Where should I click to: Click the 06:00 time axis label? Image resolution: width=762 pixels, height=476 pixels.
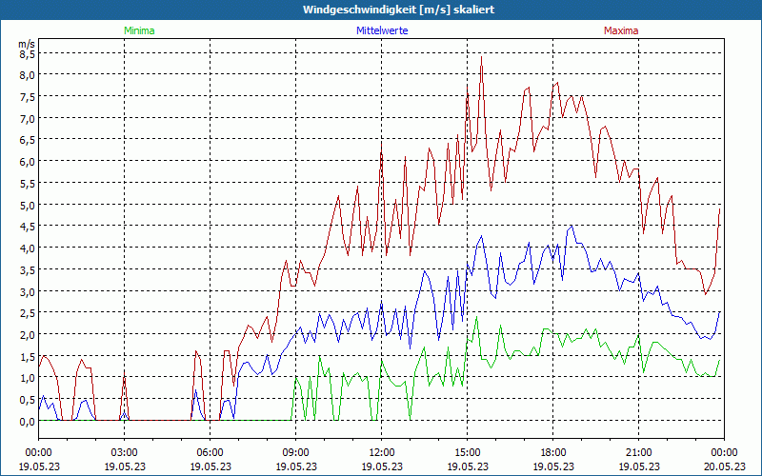click(x=210, y=453)
